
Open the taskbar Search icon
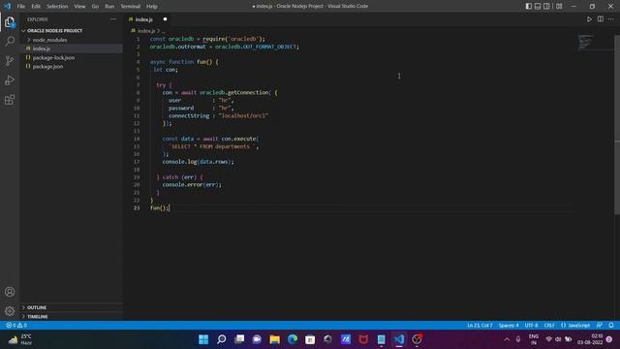pos(222,339)
